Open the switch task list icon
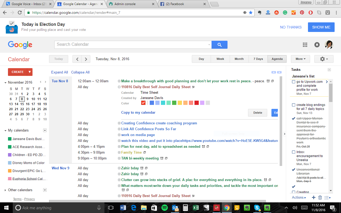Viewport: 341px width, 213px height. (328, 198)
